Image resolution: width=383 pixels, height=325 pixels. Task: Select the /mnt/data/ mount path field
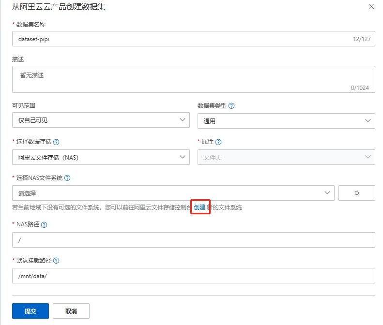(193, 276)
